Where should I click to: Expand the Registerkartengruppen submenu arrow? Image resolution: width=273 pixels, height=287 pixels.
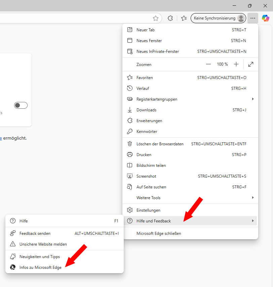[x=253, y=99]
